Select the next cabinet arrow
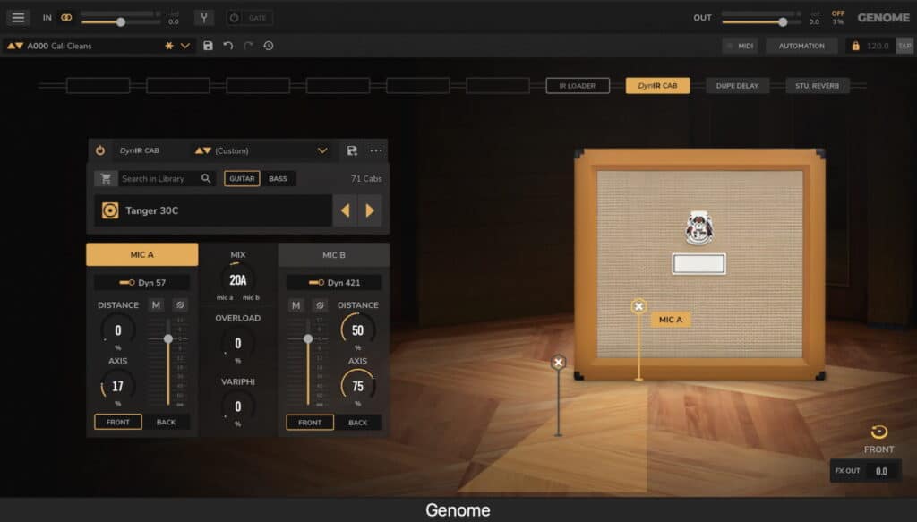Viewport: 917px width, 522px height. click(x=370, y=210)
